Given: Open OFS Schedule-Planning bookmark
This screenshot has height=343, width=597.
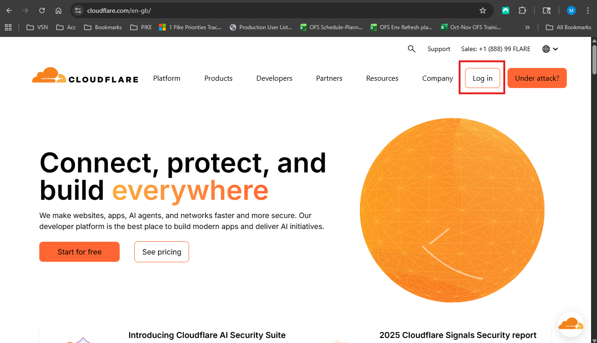Looking at the screenshot, I should pyautogui.click(x=331, y=27).
